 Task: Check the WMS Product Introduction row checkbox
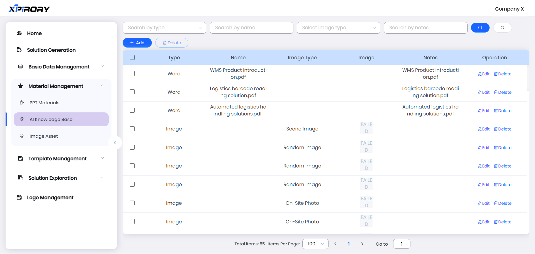coord(132,73)
